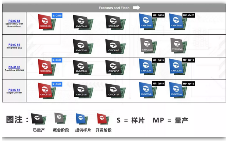
Task: Click the S: Q319 badge on CY8C64x5
Action: 57,15
